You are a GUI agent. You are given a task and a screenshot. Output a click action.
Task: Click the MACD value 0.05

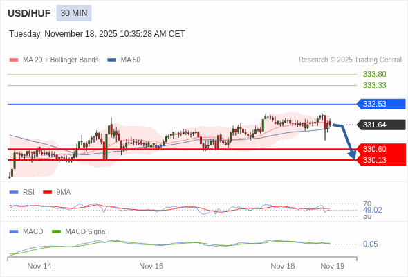point(370,244)
